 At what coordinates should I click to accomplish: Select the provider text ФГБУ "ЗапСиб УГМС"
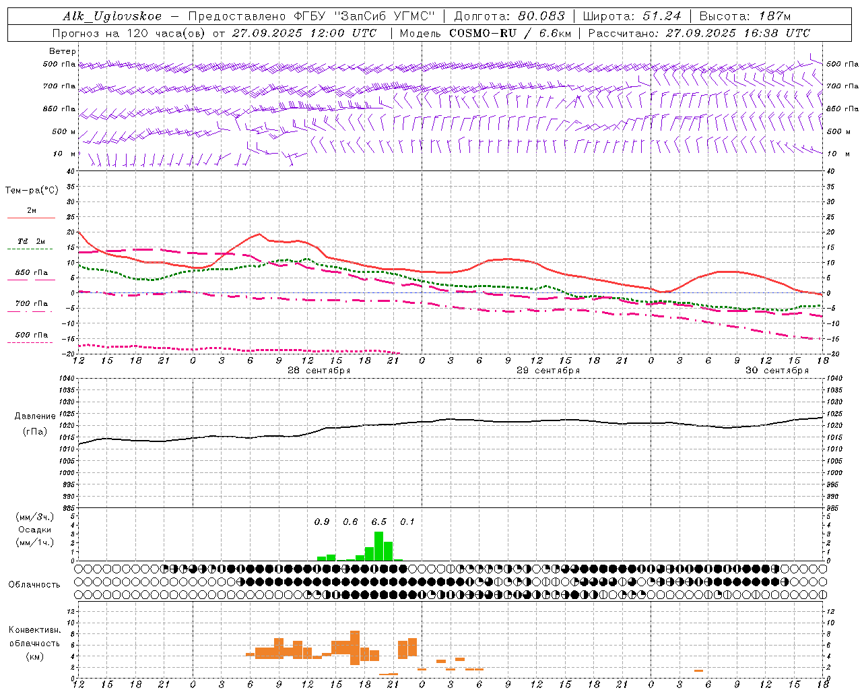(x=365, y=16)
